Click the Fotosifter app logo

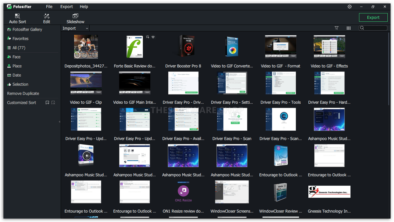pos(19,7)
